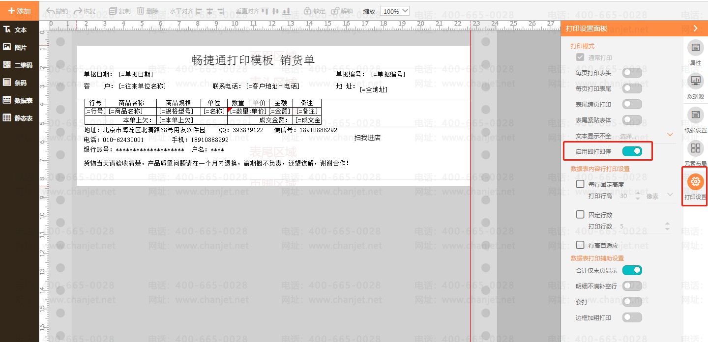708x342 pixels.
Task: Add a 图片 image element
Action: [15, 47]
